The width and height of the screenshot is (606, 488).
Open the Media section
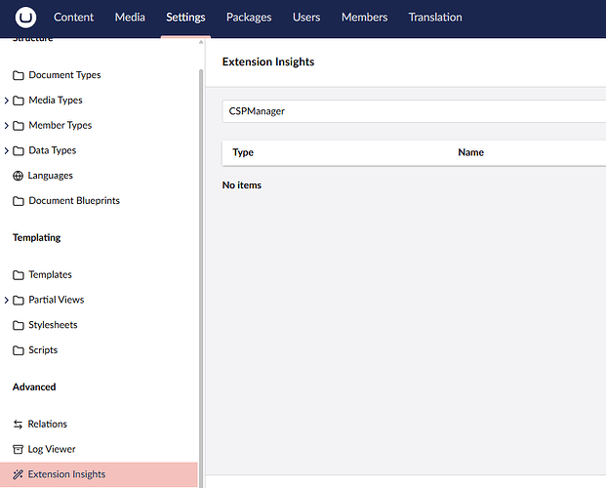tap(130, 18)
